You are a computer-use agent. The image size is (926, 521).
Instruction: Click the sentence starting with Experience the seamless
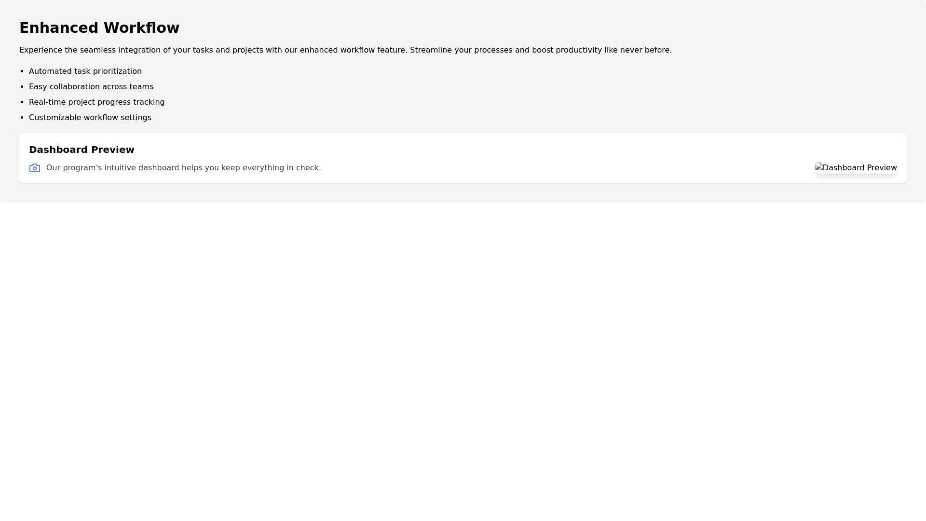[212, 50]
